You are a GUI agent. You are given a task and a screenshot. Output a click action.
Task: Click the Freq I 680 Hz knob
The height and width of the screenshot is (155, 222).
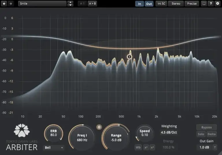(82, 138)
